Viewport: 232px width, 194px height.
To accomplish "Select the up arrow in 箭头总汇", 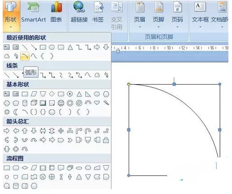I will pos(25,131).
